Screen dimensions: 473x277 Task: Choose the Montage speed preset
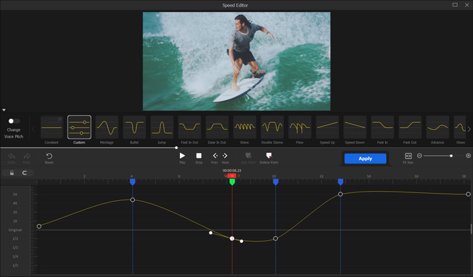[106, 127]
